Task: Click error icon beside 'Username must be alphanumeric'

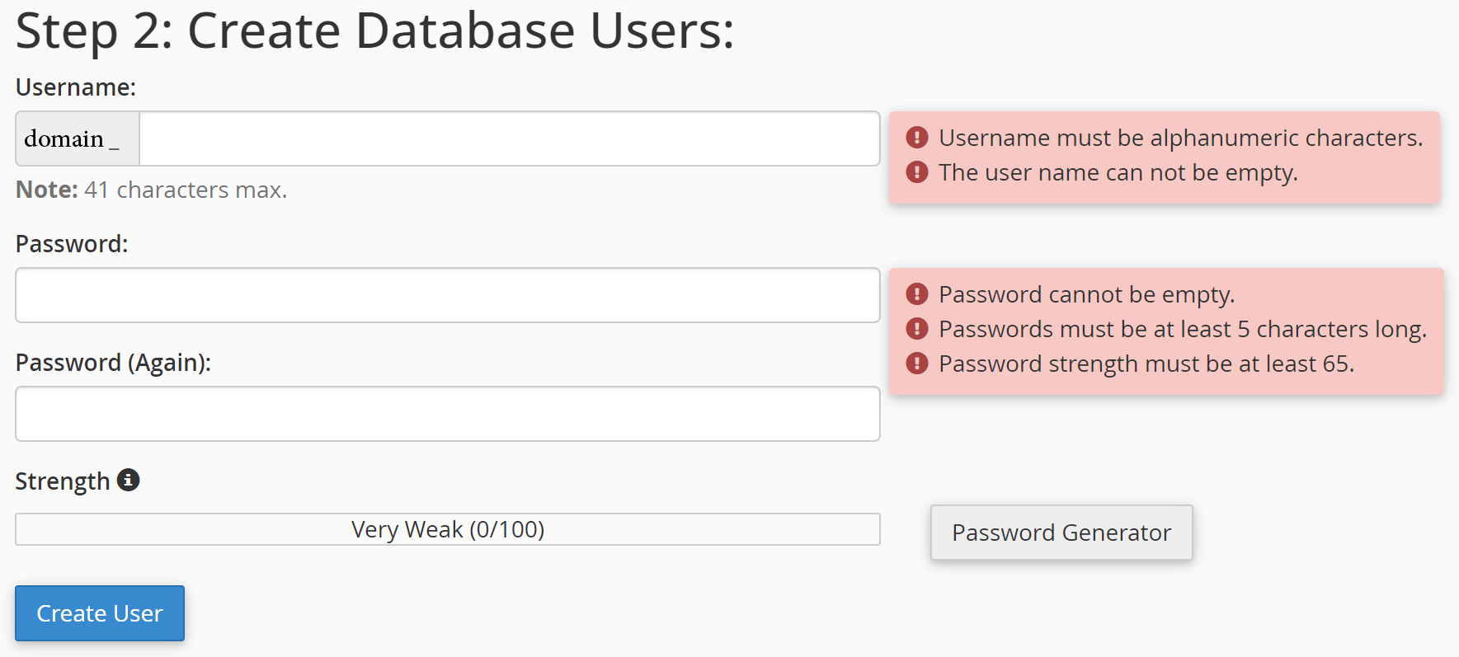Action: coord(916,138)
